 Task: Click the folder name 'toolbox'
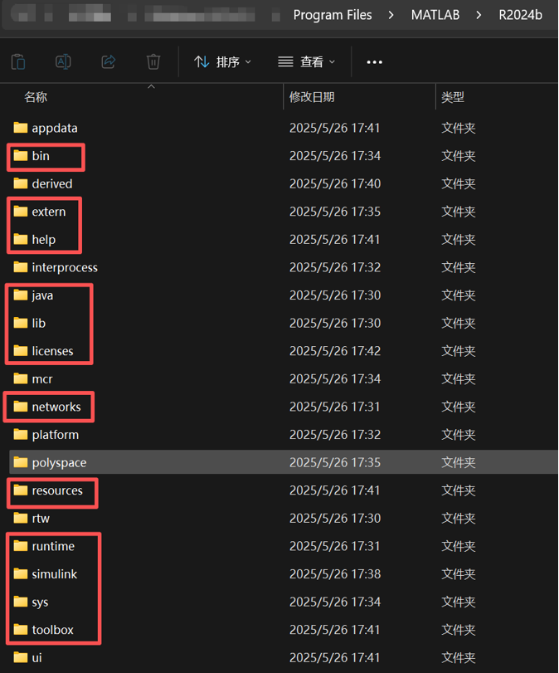(53, 630)
